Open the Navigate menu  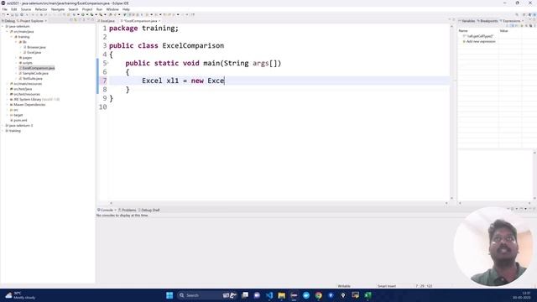(x=58, y=9)
